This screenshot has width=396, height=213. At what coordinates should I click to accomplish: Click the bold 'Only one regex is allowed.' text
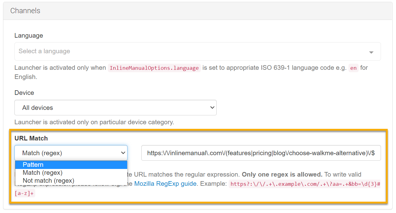click(282, 174)
